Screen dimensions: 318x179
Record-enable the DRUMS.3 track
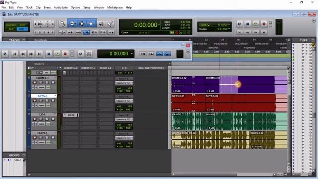pos(34,82)
